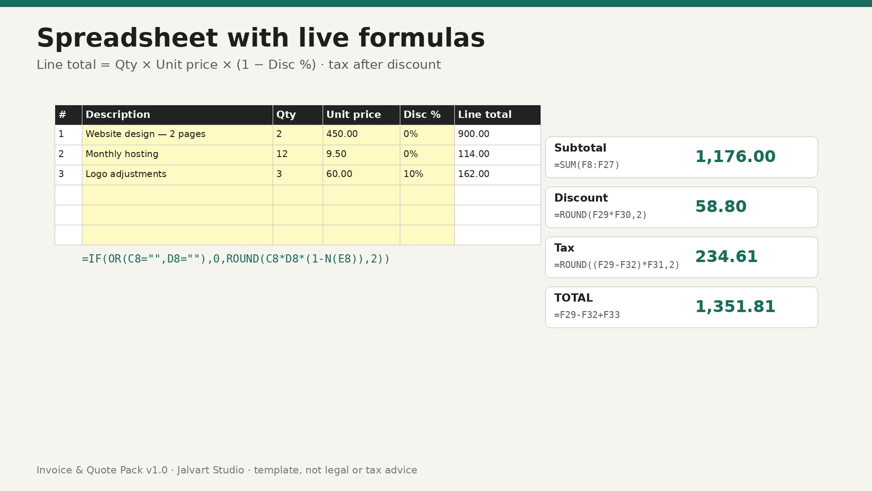The width and height of the screenshot is (872, 491).
Task: Click the 10% discount cell
Action: click(x=427, y=175)
